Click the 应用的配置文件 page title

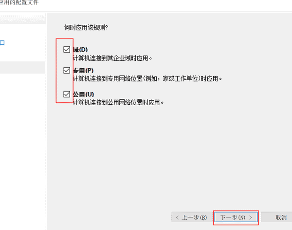pyautogui.click(x=19, y=2)
